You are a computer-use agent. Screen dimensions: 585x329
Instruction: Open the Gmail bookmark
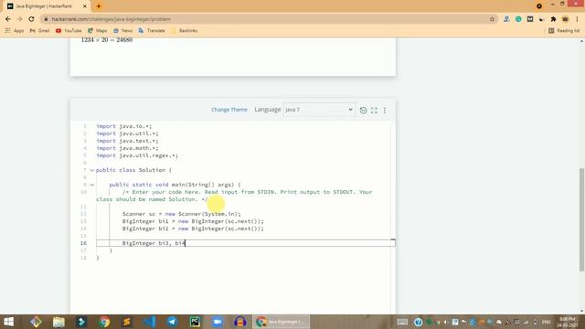coord(39,30)
